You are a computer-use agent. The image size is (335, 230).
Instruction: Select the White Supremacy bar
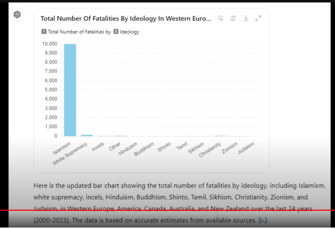click(x=87, y=135)
